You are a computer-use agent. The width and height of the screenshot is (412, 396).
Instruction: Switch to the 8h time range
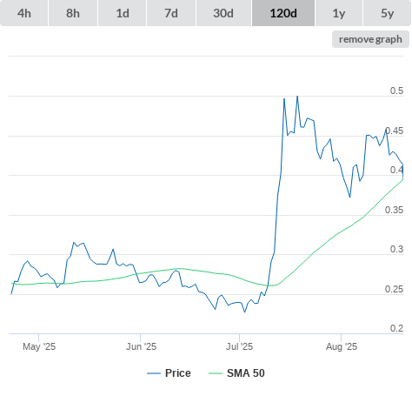coord(73,13)
